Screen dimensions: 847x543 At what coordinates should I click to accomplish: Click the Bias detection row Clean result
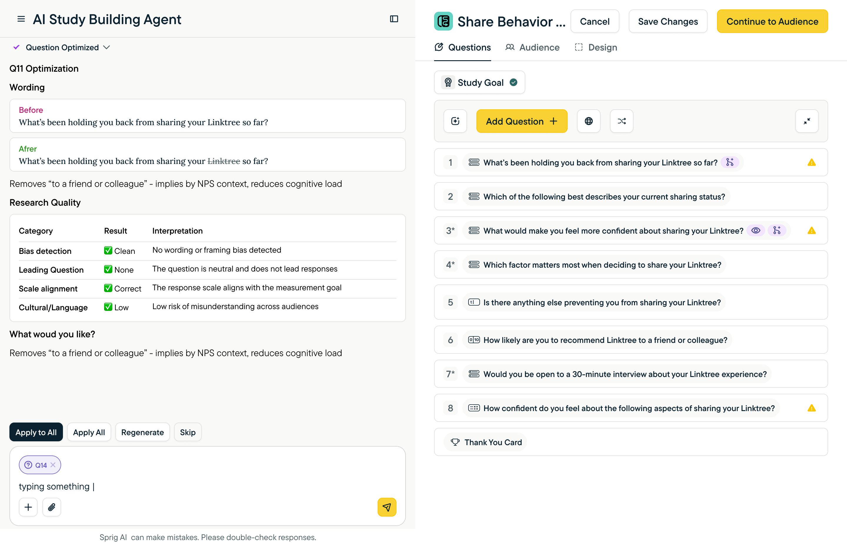coord(120,251)
